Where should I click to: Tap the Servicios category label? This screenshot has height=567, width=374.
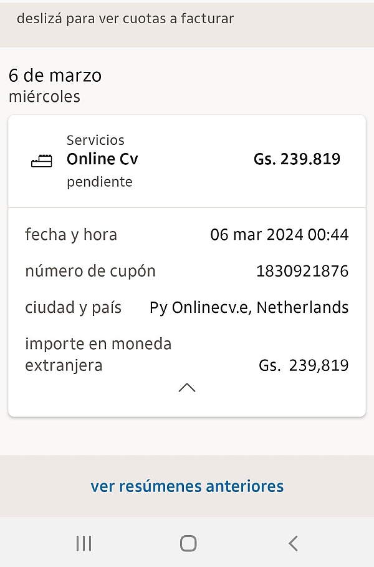click(95, 140)
